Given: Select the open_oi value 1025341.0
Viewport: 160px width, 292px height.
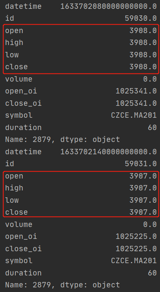Looking at the screenshot, I should click(136, 91).
